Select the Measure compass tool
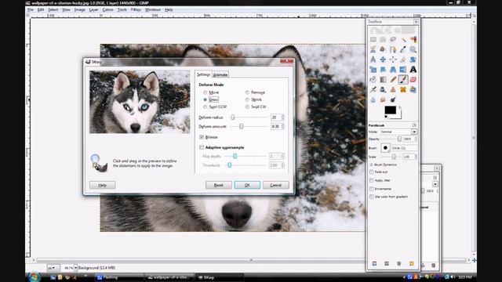502x282 pixels. pyautogui.click(x=373, y=60)
